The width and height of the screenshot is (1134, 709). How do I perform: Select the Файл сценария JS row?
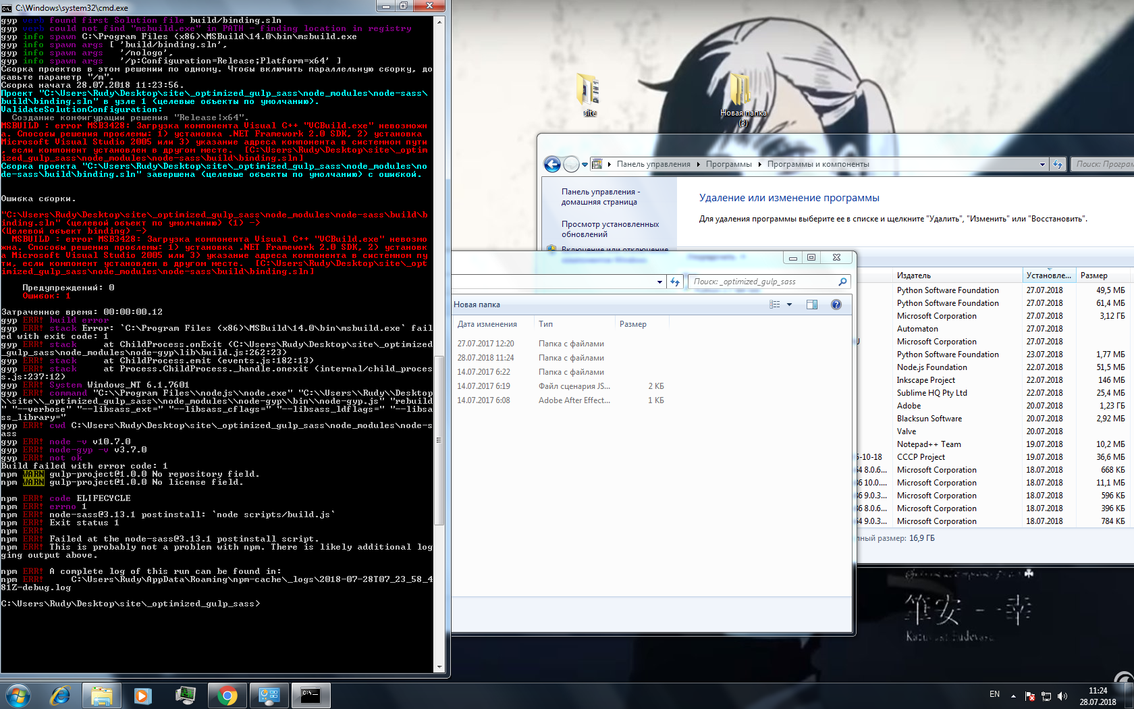pyautogui.click(x=562, y=386)
